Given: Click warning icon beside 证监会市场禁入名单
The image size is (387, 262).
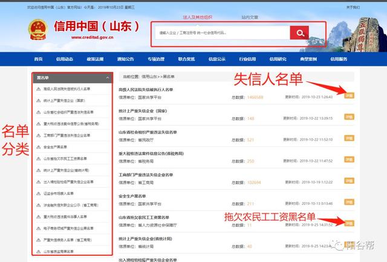Looking at the screenshot, I should (39, 193).
